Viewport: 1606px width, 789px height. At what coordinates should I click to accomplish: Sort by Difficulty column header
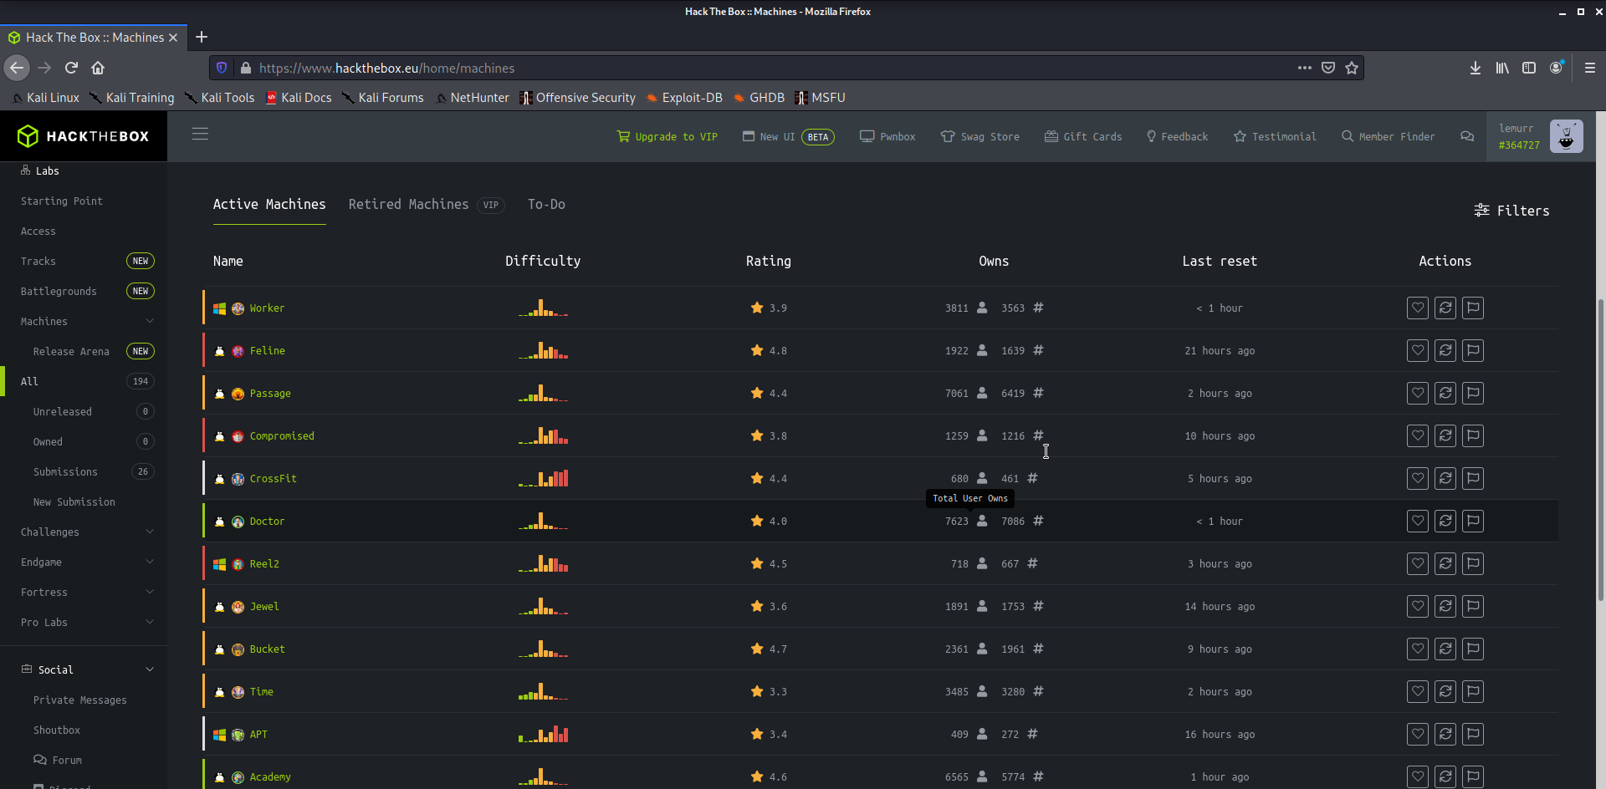point(543,261)
